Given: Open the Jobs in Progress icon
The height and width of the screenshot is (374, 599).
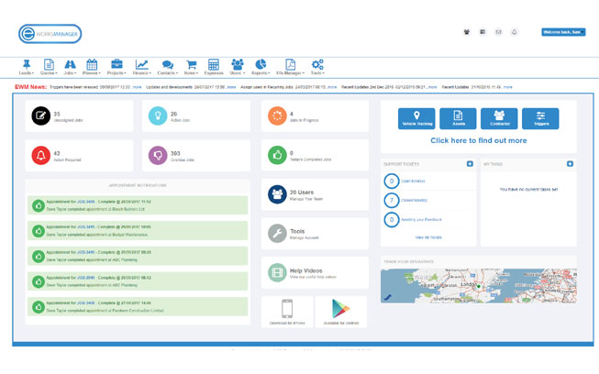Looking at the screenshot, I should tap(276, 115).
